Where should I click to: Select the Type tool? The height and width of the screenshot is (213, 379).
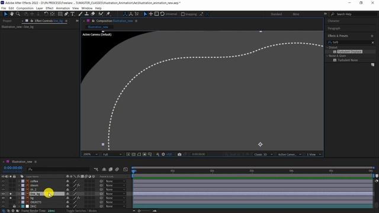point(72,14)
